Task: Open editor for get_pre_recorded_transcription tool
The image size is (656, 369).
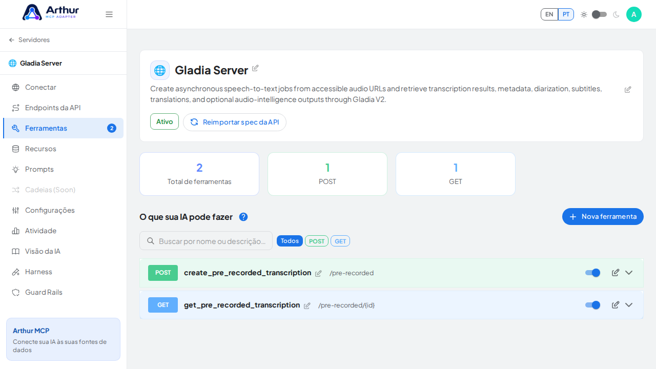Action: tap(616, 305)
